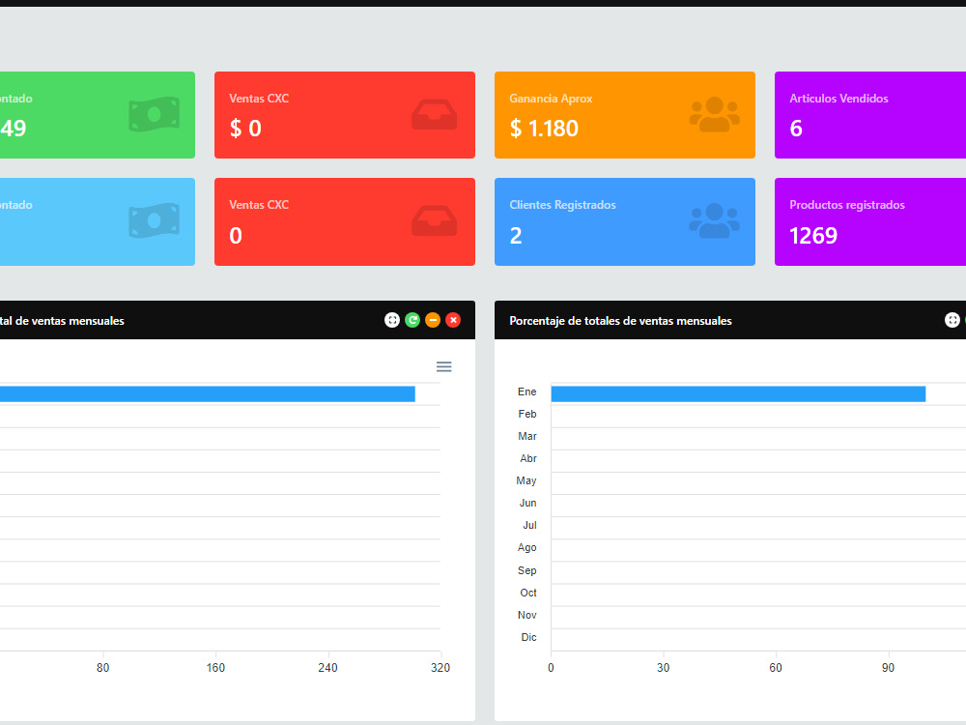Click the Ago axis label

pyautogui.click(x=526, y=547)
